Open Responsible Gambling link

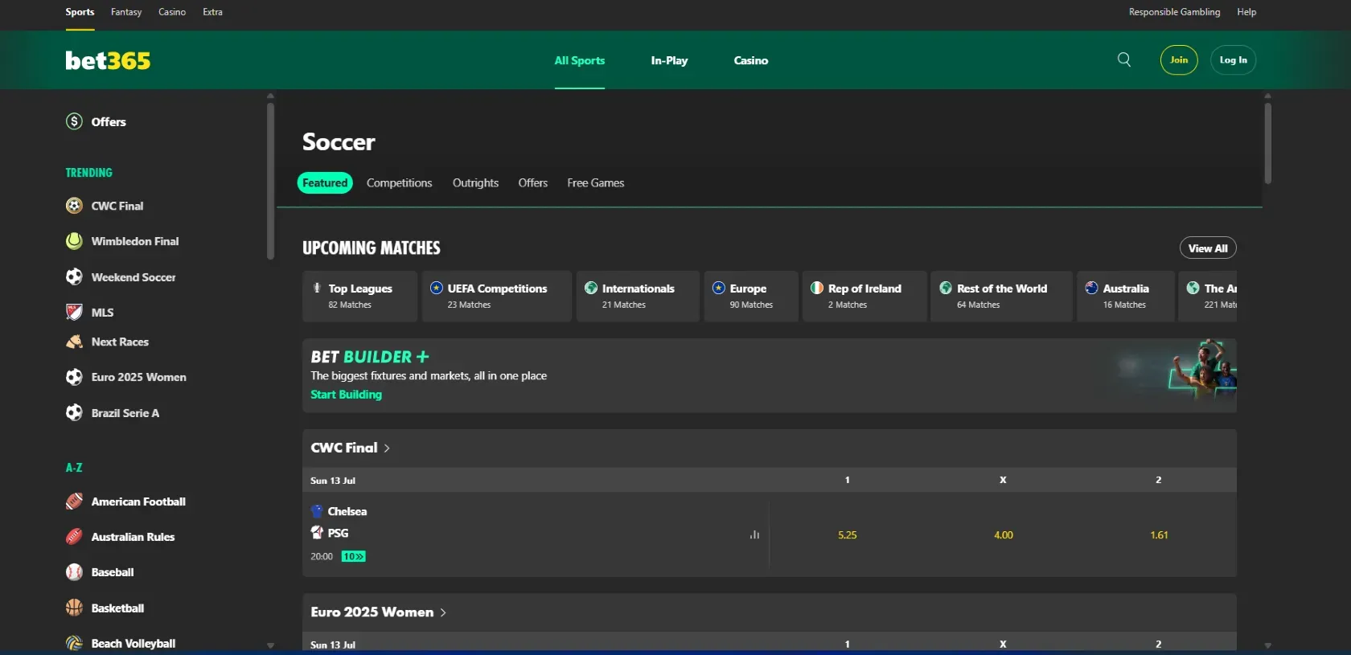[1174, 12]
